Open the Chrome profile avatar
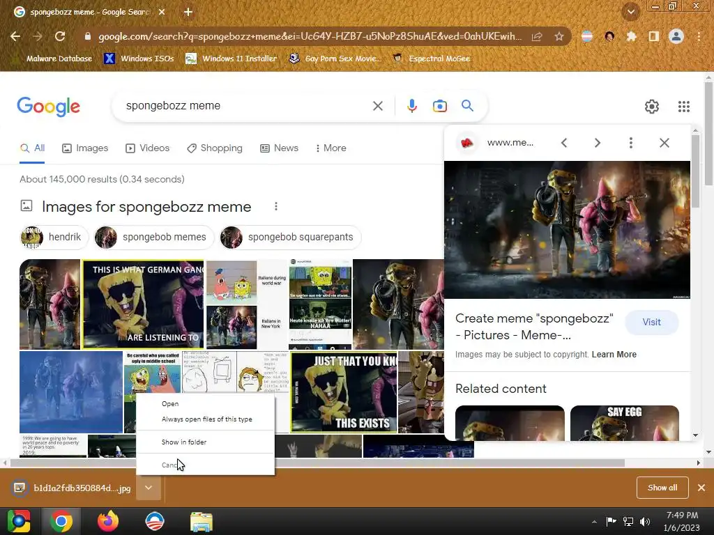The width and height of the screenshot is (714, 535). (676, 36)
